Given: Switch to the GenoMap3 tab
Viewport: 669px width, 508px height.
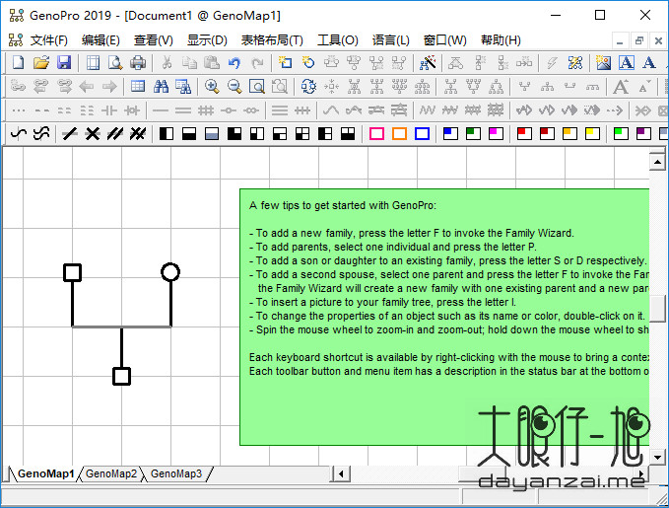Looking at the screenshot, I should tap(176, 473).
